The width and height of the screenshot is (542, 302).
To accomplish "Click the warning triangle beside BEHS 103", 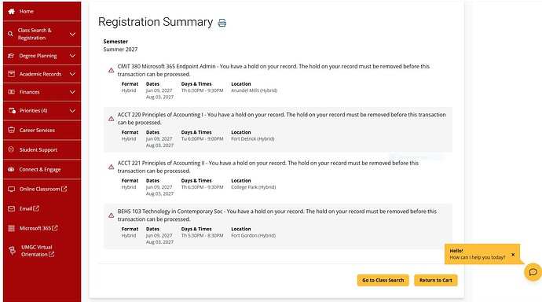I will [x=111, y=215].
